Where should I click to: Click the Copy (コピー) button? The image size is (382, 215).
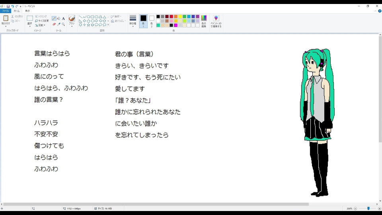click(x=16, y=21)
